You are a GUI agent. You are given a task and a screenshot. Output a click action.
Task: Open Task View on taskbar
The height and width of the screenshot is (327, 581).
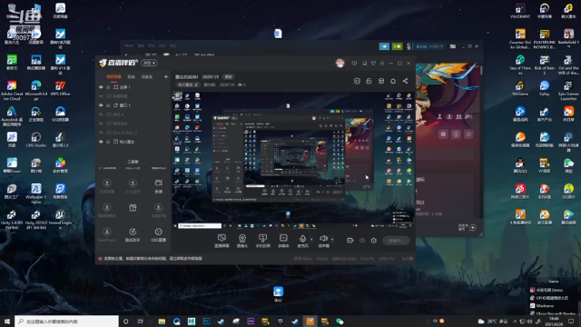tap(140, 321)
